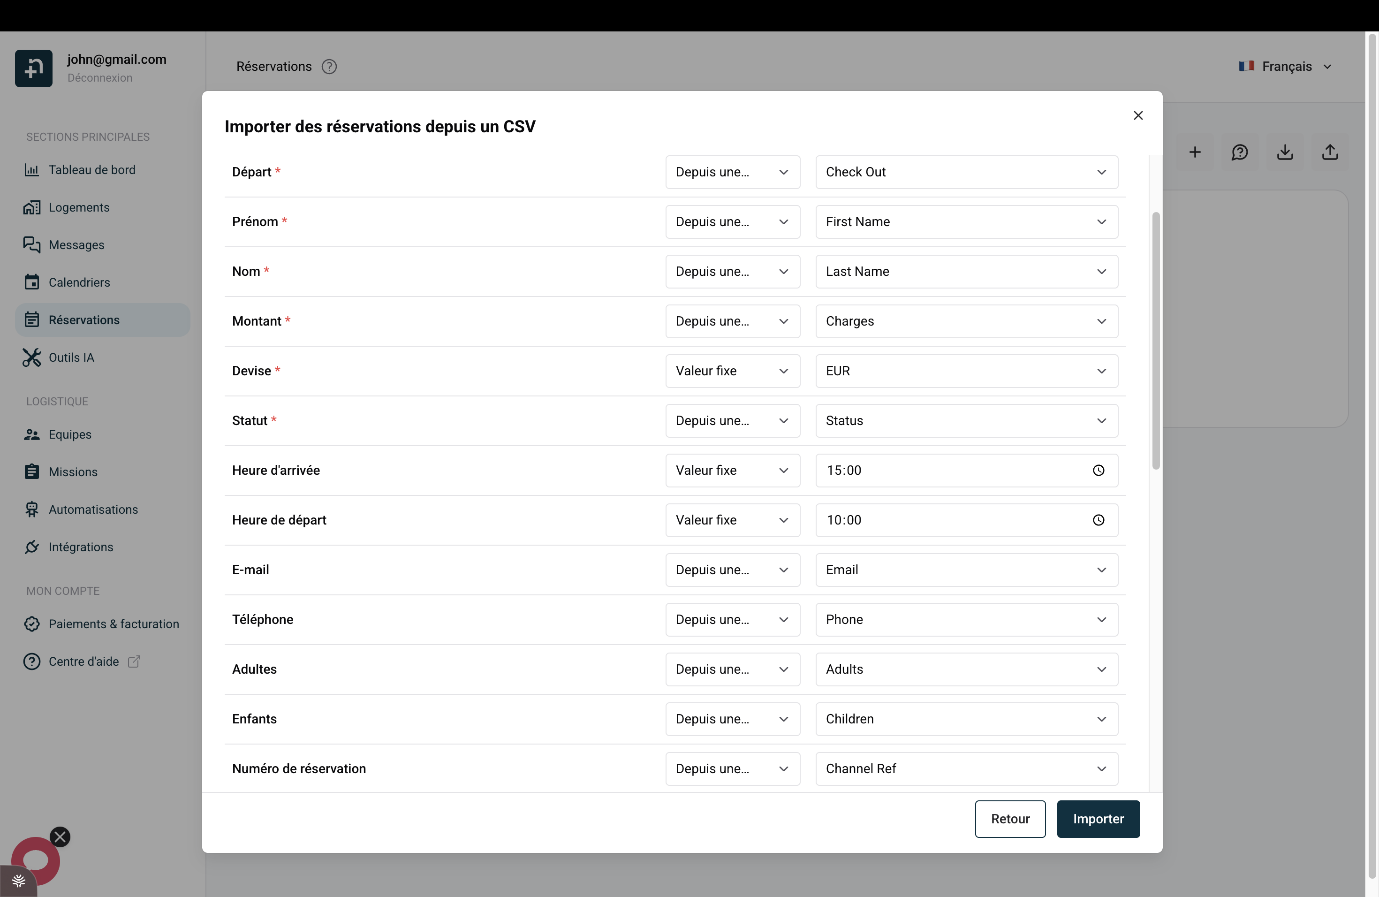
Task: Click the Calendriers calendar icon
Action: pyautogui.click(x=32, y=282)
